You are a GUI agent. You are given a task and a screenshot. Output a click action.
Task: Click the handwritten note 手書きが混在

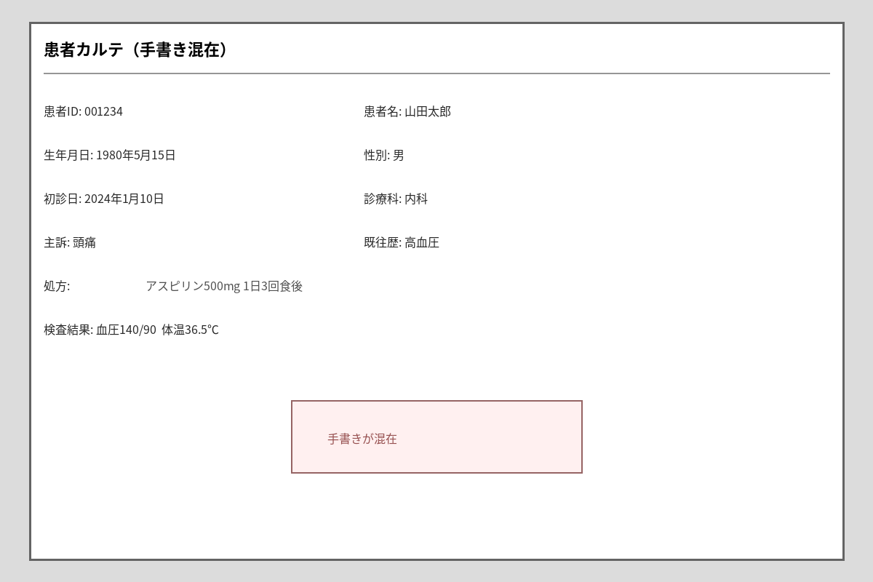(362, 438)
